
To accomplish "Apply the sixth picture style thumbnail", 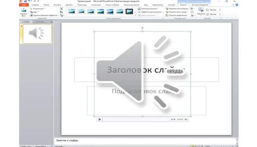I will (120, 11).
